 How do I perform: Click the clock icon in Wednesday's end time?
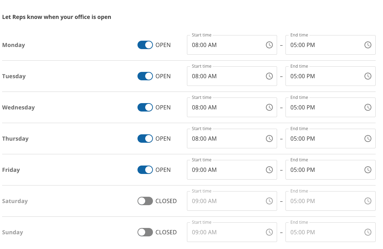(x=368, y=107)
